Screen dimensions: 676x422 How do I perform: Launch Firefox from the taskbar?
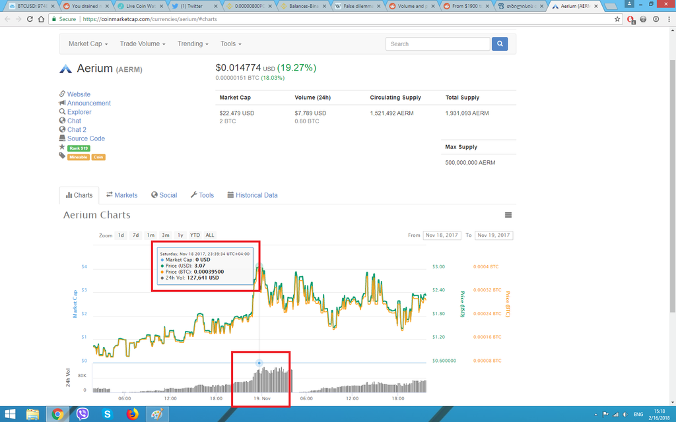pos(132,414)
